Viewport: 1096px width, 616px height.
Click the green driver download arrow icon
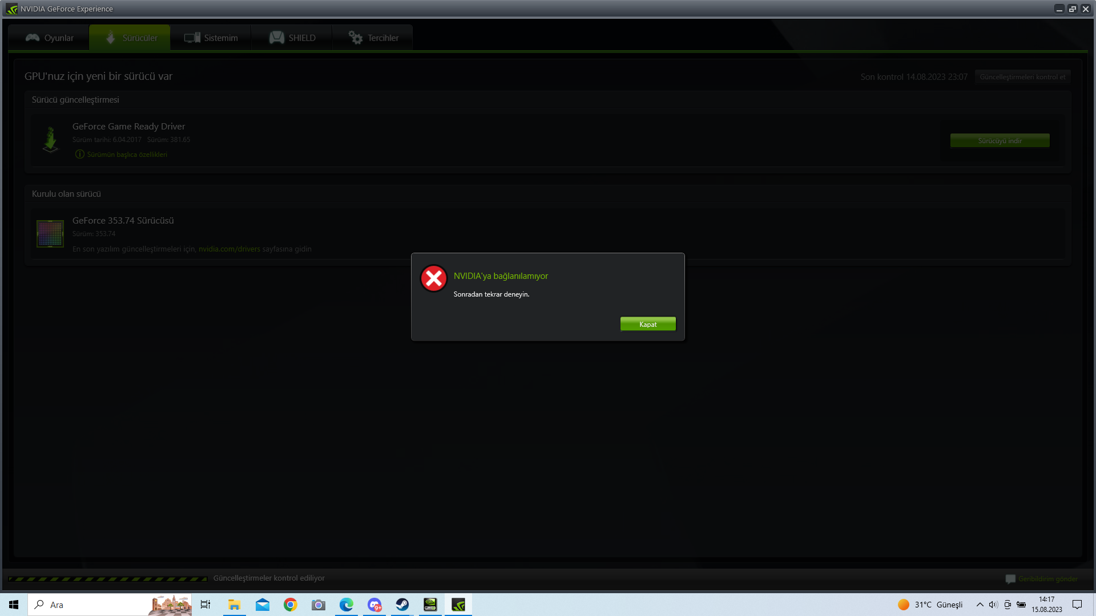[x=51, y=140]
